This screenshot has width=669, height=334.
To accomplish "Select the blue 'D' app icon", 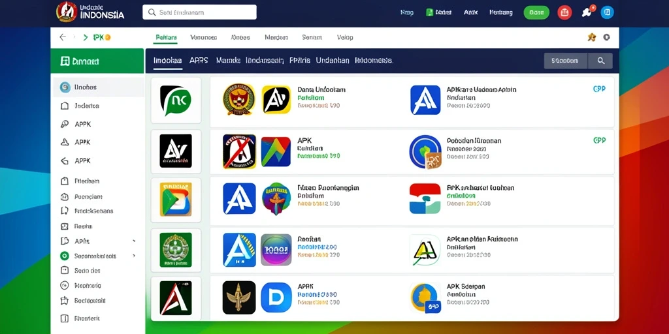I will pos(276,297).
